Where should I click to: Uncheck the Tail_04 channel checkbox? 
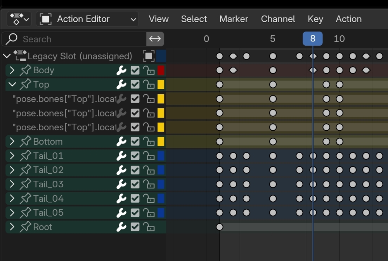(135, 199)
